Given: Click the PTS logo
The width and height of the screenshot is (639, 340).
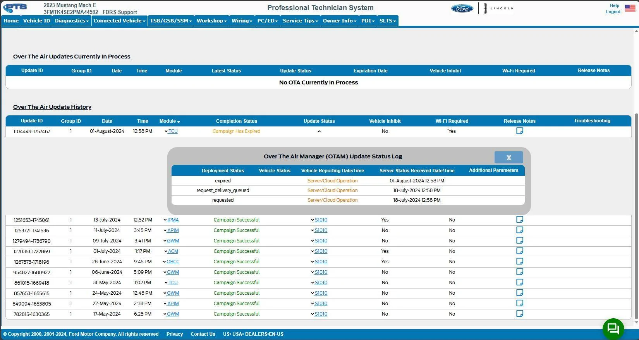Looking at the screenshot, I should pyautogui.click(x=15, y=8).
